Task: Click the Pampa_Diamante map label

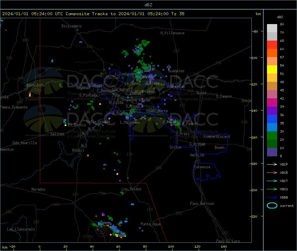Action: (14, 107)
